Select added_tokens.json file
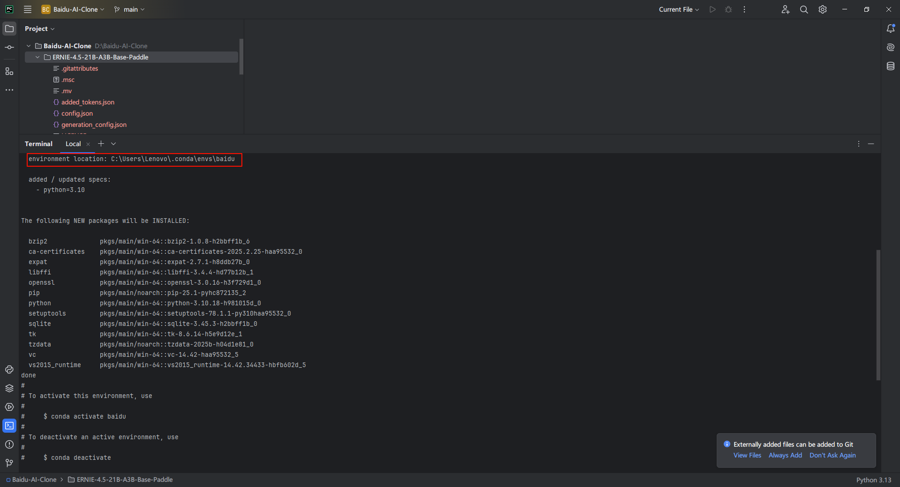Screen dimensions: 900x487 88,102
